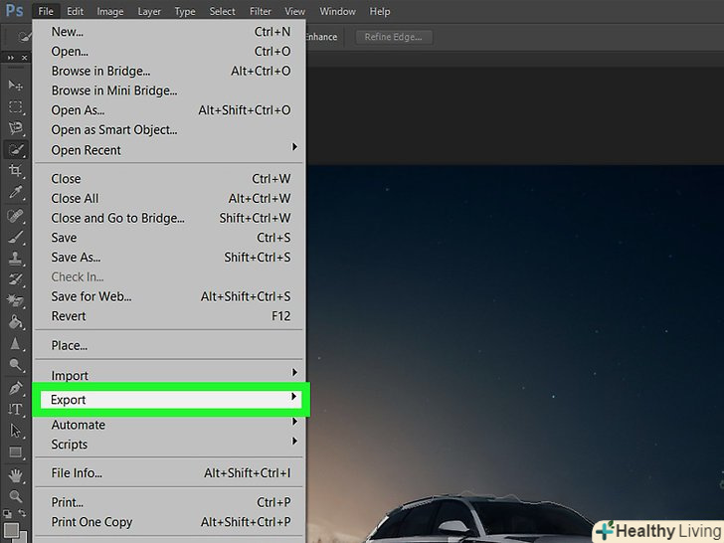The width and height of the screenshot is (724, 543).
Task: Choose Browse in Mini Bridge...
Action: pyautogui.click(x=169, y=90)
